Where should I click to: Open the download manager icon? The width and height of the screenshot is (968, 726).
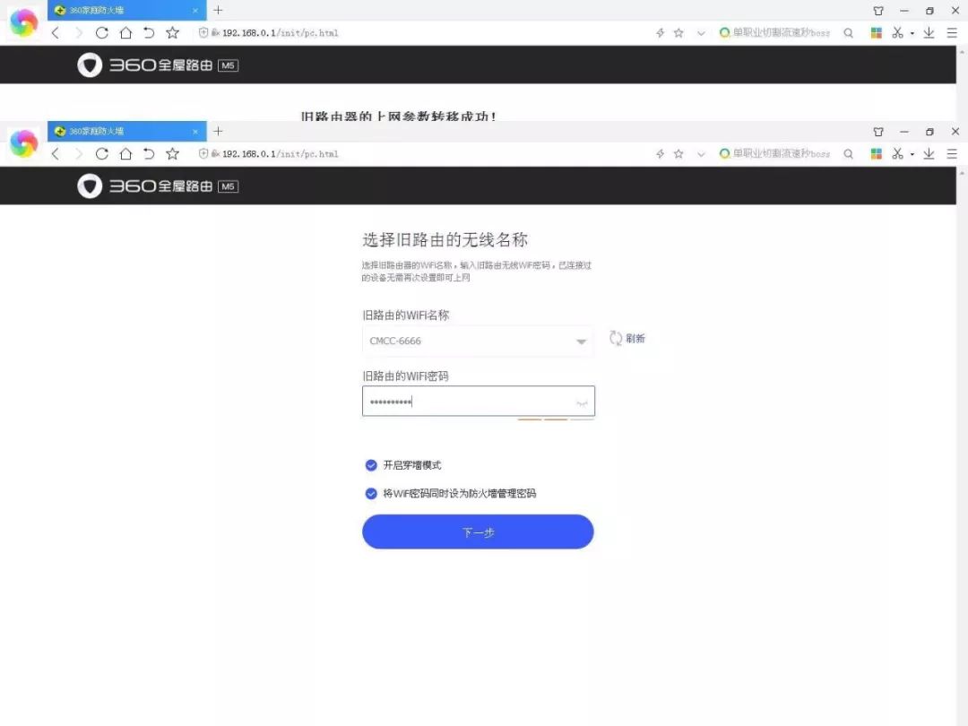(929, 153)
